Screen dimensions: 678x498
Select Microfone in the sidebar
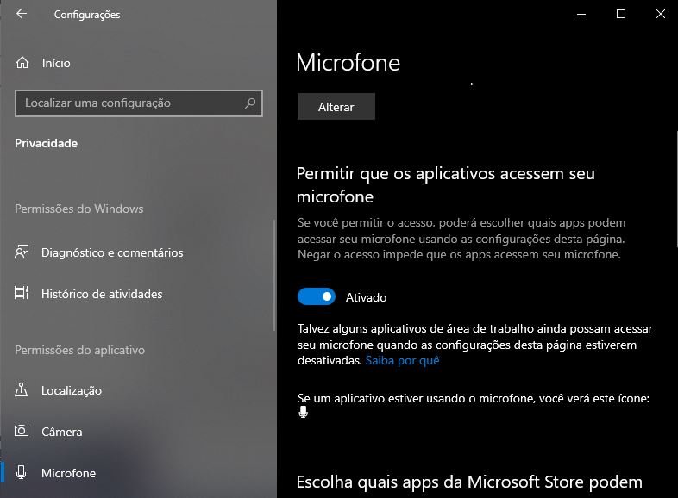coord(136,473)
